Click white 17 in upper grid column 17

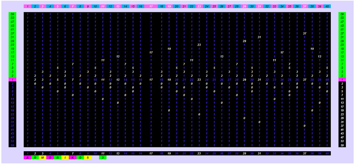[151, 52]
